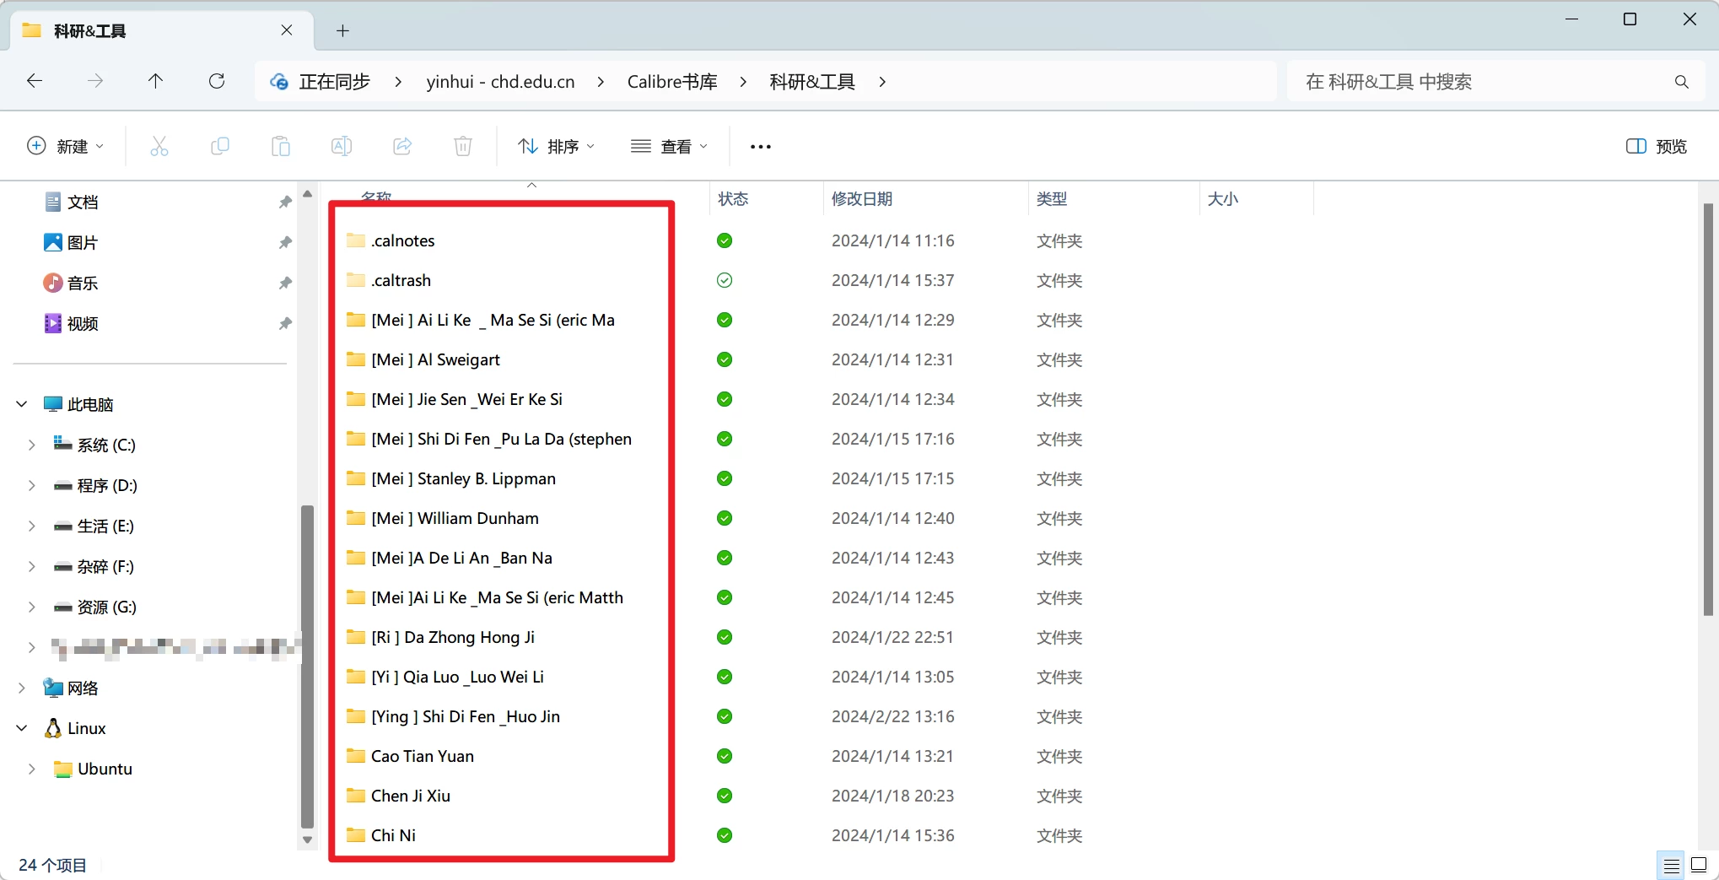This screenshot has width=1719, height=880.
Task: Expand the 程序 (D:) drive node
Action: point(32,486)
